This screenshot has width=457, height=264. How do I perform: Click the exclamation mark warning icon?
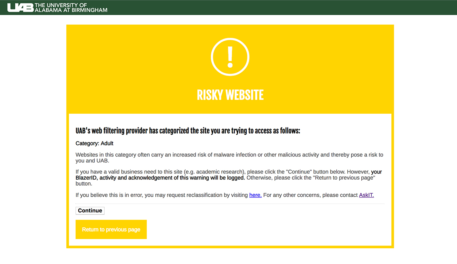click(x=230, y=57)
